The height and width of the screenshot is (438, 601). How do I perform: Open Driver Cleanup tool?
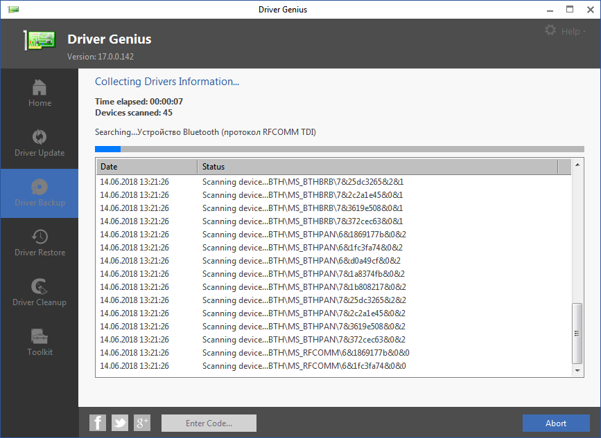tap(40, 293)
